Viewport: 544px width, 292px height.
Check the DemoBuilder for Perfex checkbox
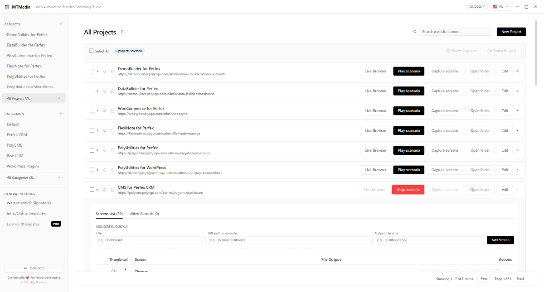(x=92, y=71)
